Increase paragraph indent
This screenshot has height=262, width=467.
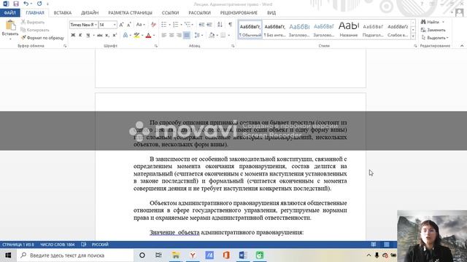click(209, 25)
